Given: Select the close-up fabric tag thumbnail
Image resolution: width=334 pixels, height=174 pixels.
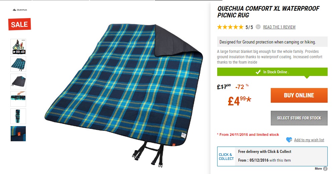Looking at the screenshot, I should click(x=18, y=134).
